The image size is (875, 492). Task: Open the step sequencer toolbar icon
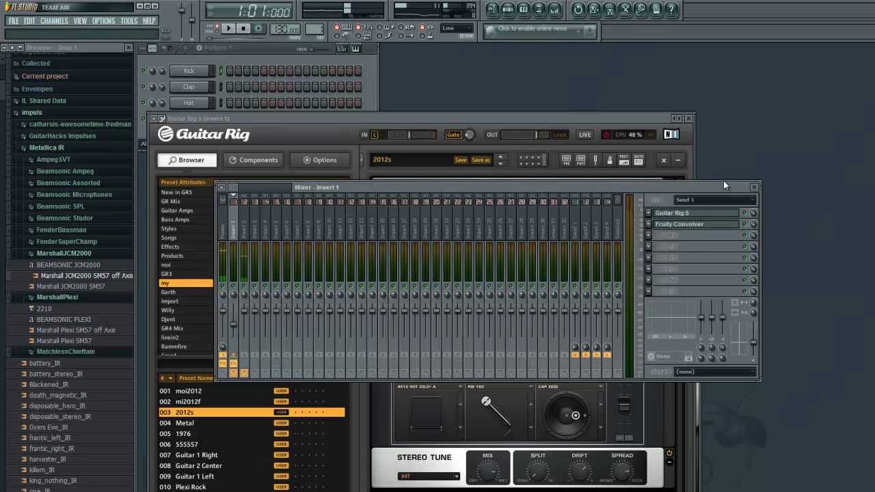click(x=508, y=10)
